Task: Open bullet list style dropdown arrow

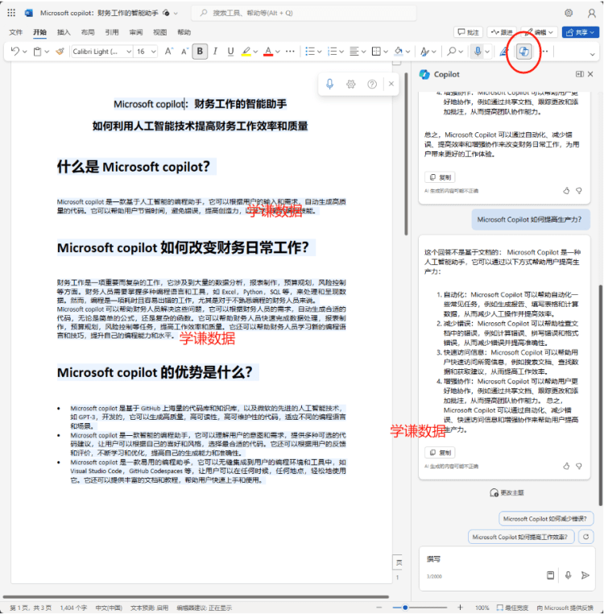Action: click(x=320, y=52)
